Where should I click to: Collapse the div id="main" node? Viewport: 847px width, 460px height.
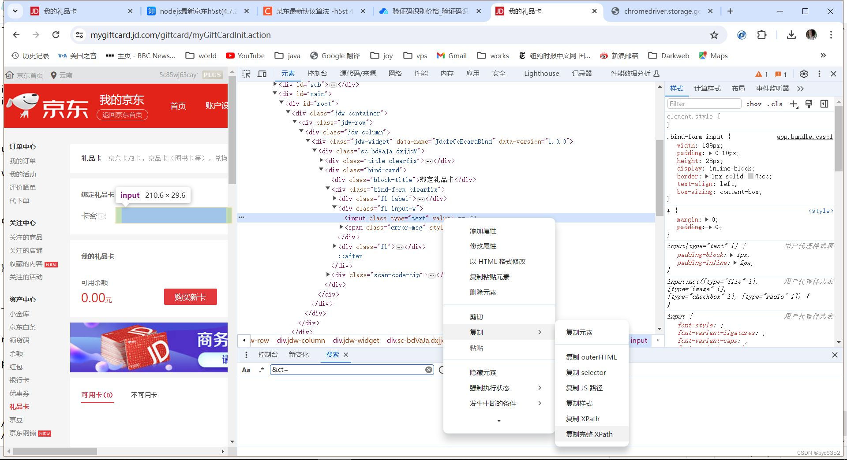click(x=275, y=93)
